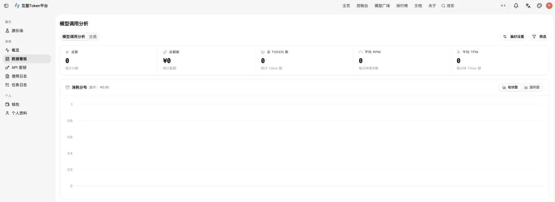
Task: Click the 0 value on 平均 TPM card
Action: point(458,60)
